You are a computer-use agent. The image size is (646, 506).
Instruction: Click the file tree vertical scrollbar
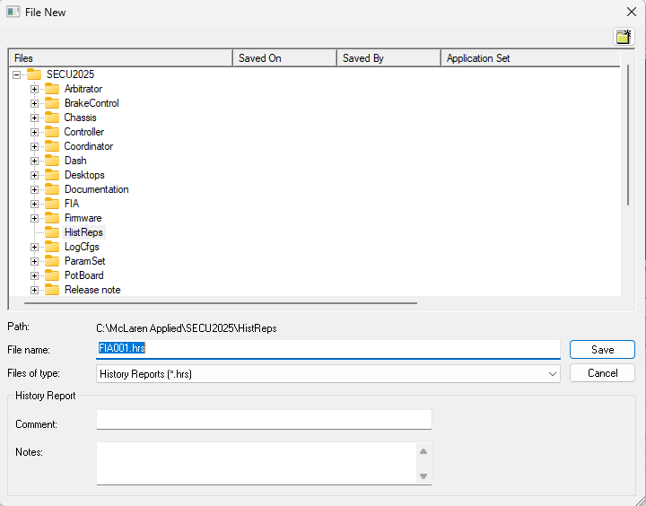(x=628, y=135)
